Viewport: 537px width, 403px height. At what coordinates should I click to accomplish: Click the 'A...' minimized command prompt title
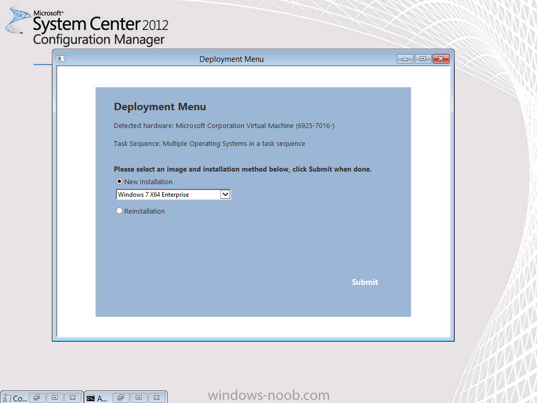click(x=102, y=398)
